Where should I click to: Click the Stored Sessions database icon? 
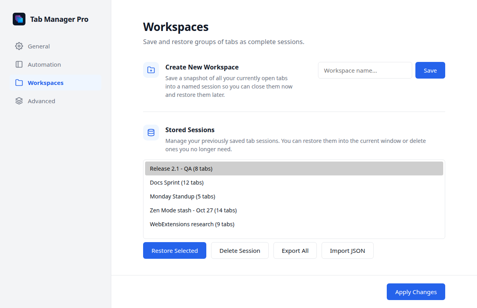[x=151, y=133]
